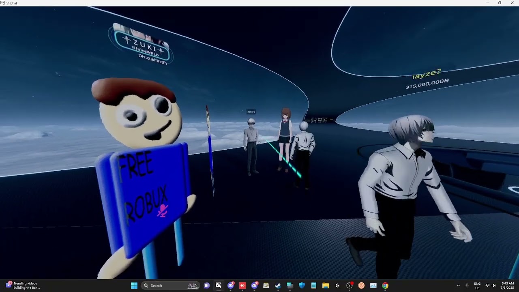519x292 pixels.
Task: Switch to the VRChat taskbar icon
Action: (x=219, y=286)
